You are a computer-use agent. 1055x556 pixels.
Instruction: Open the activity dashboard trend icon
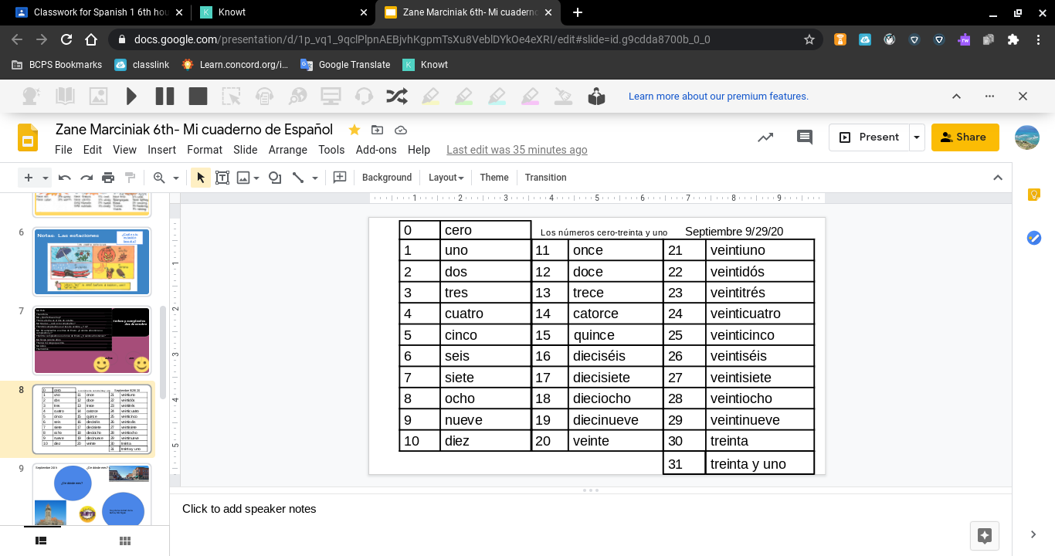765,137
